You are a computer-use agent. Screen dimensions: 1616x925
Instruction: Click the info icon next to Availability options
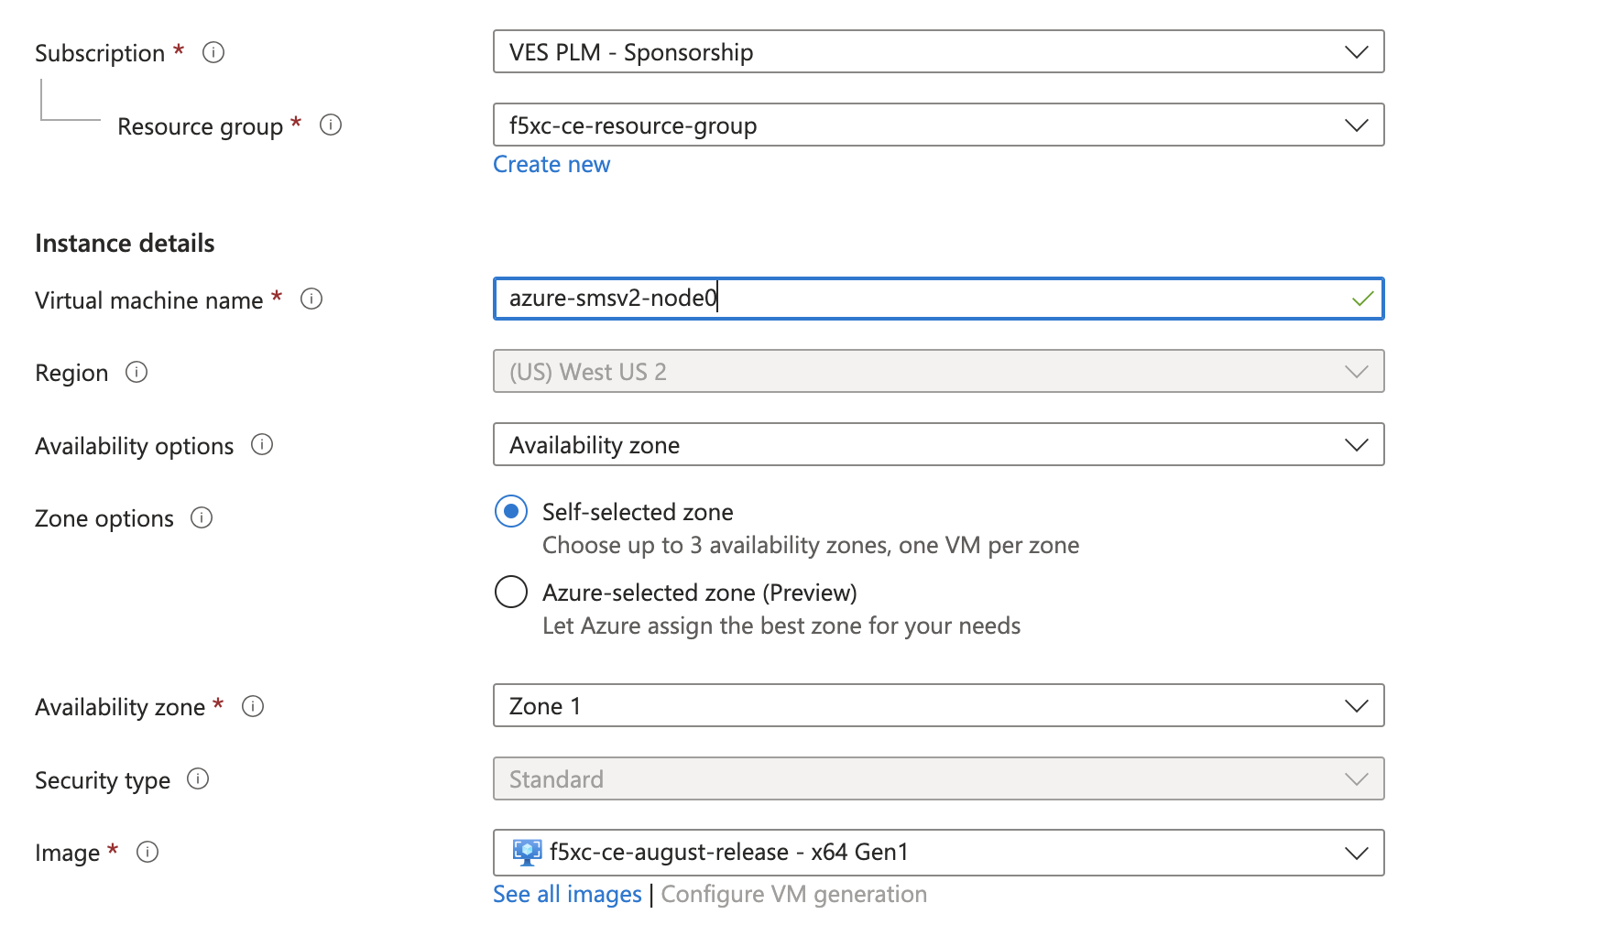point(261,445)
